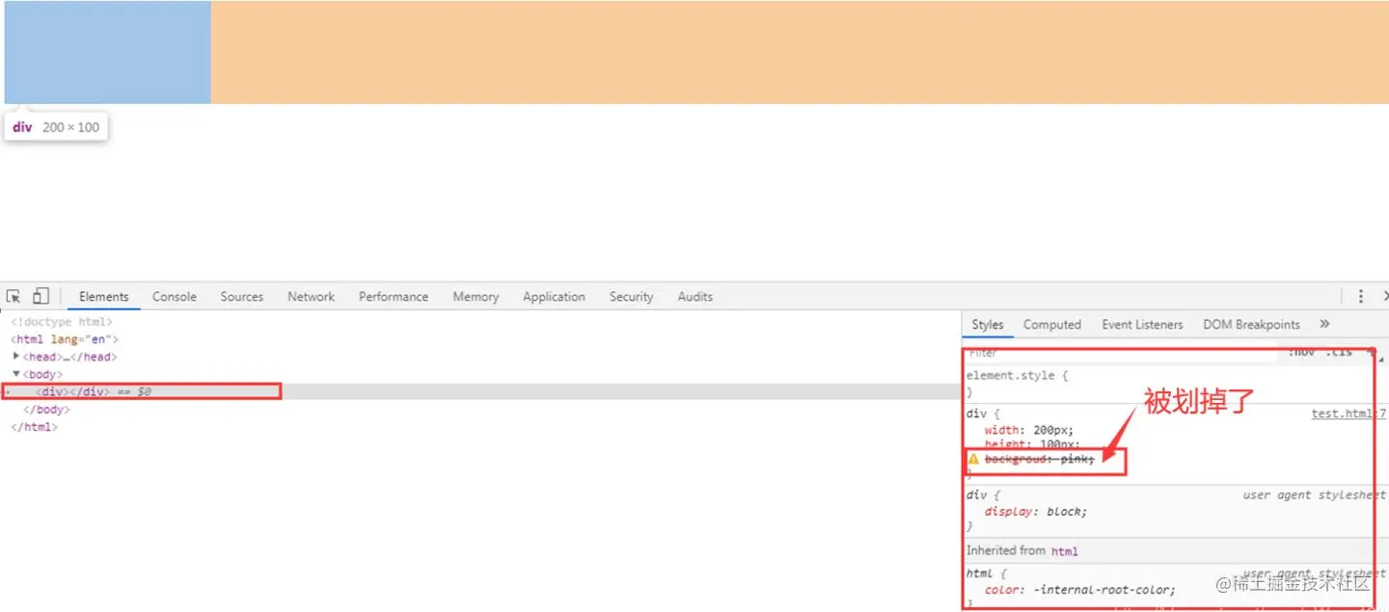
Task: Select the html lang="en" node
Action: tap(65, 339)
